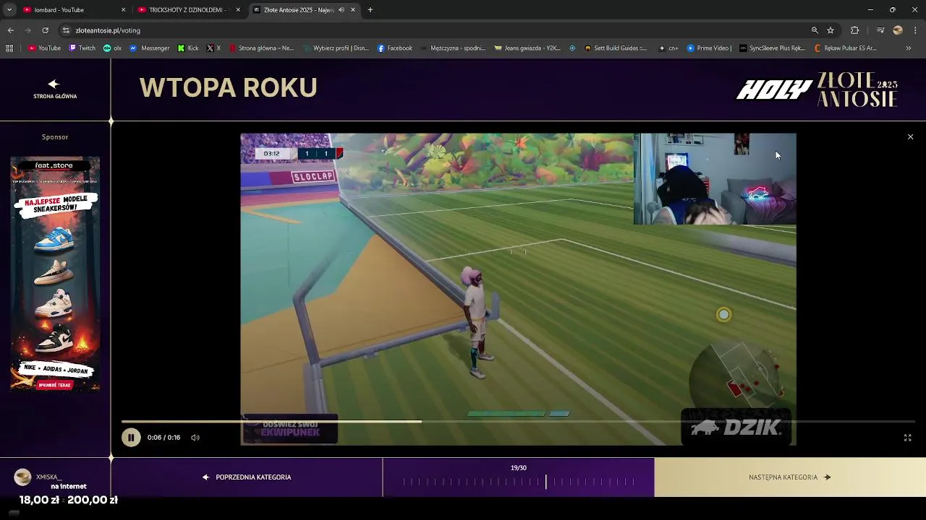926x520 pixels.
Task: Open Strona główna – Ne... bookmark
Action: pos(261,48)
